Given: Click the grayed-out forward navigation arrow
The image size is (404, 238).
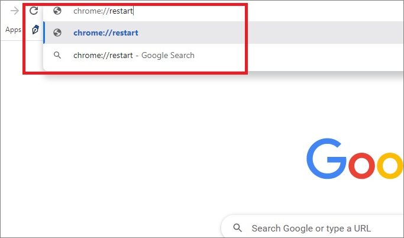Looking at the screenshot, I should 15,11.
